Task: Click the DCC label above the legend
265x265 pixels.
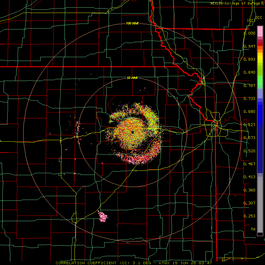Action: click(259, 18)
